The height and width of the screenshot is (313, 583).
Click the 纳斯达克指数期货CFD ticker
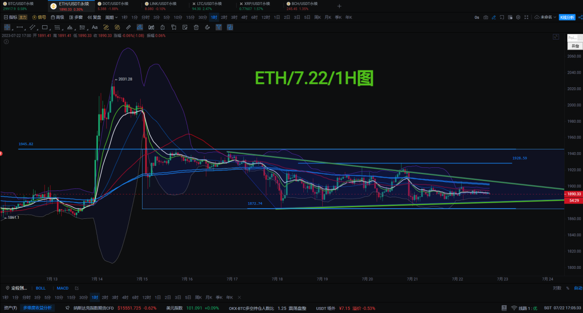94,308
